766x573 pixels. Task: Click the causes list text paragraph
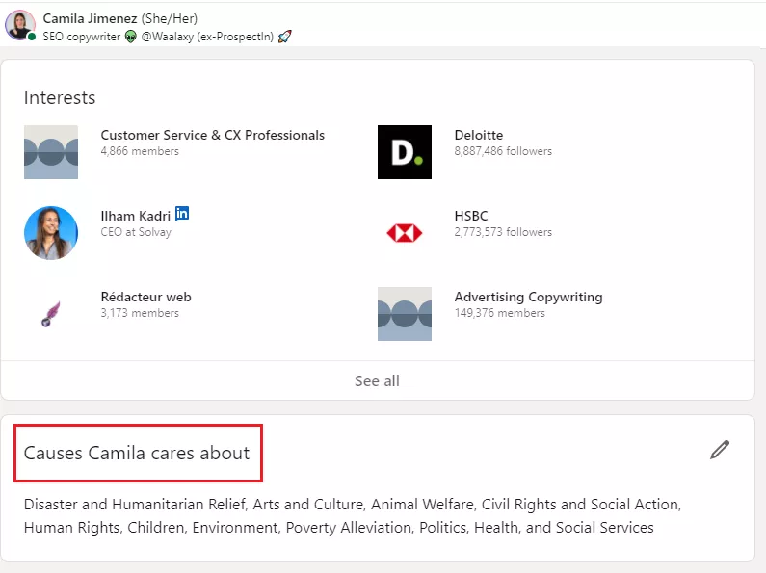(x=353, y=516)
